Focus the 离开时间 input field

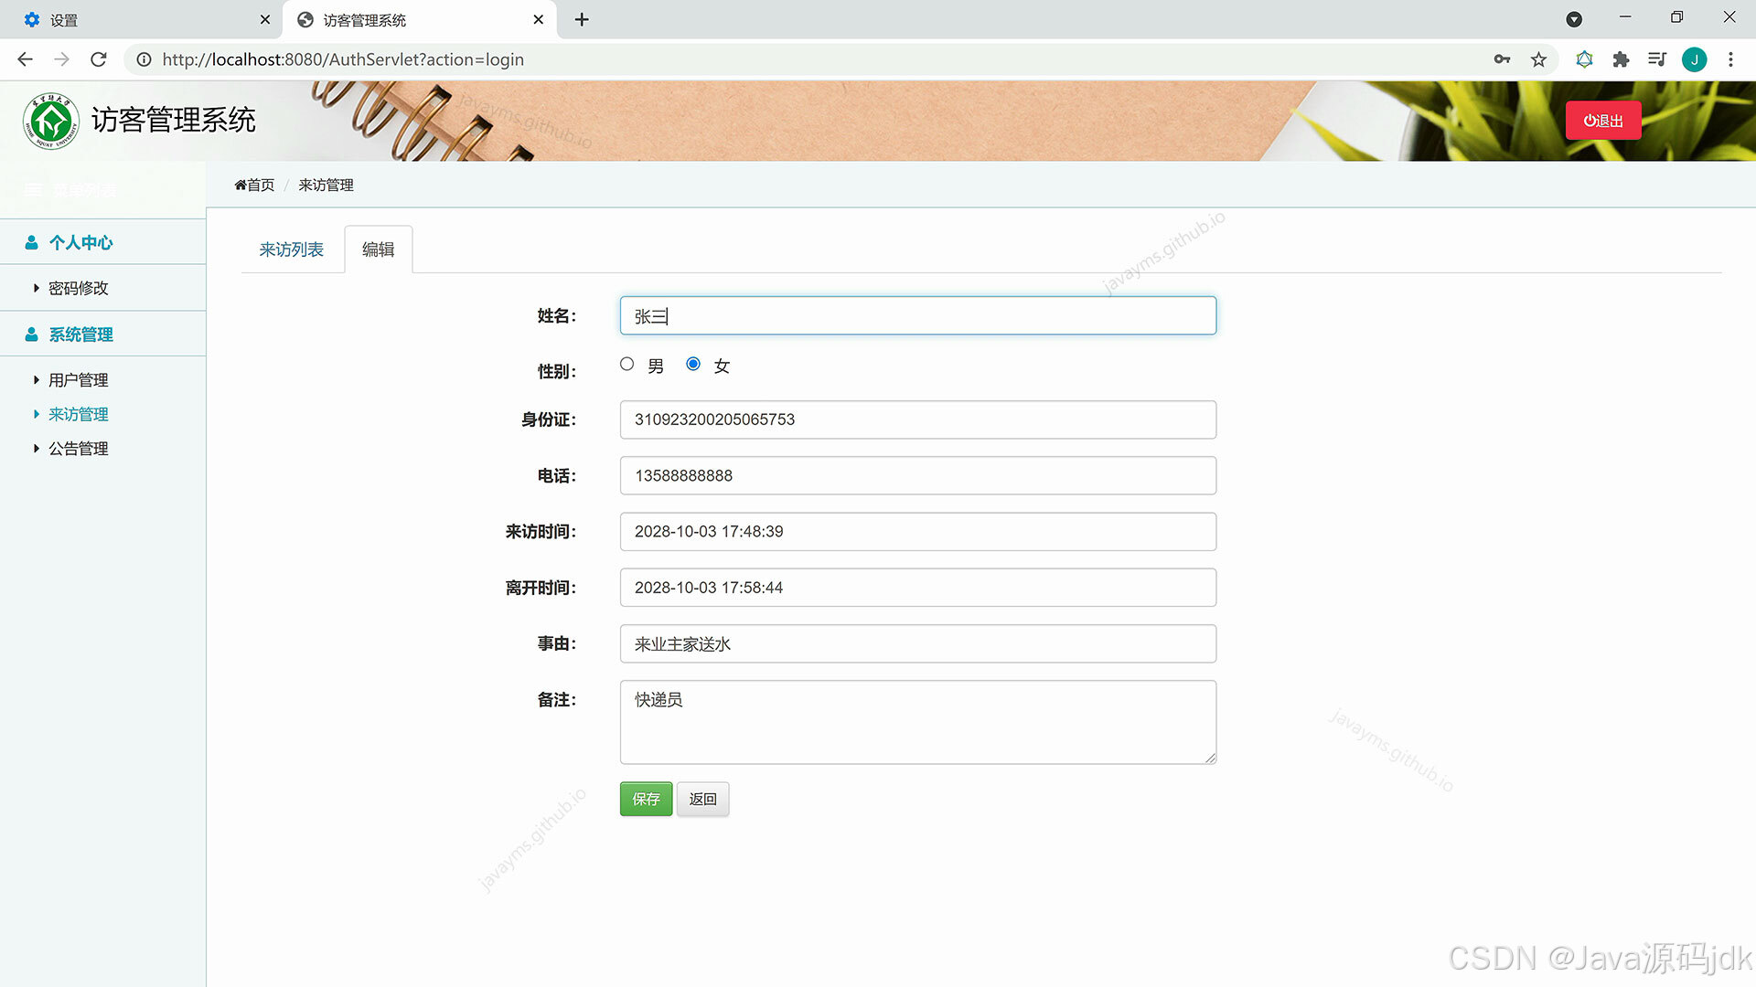click(x=917, y=588)
